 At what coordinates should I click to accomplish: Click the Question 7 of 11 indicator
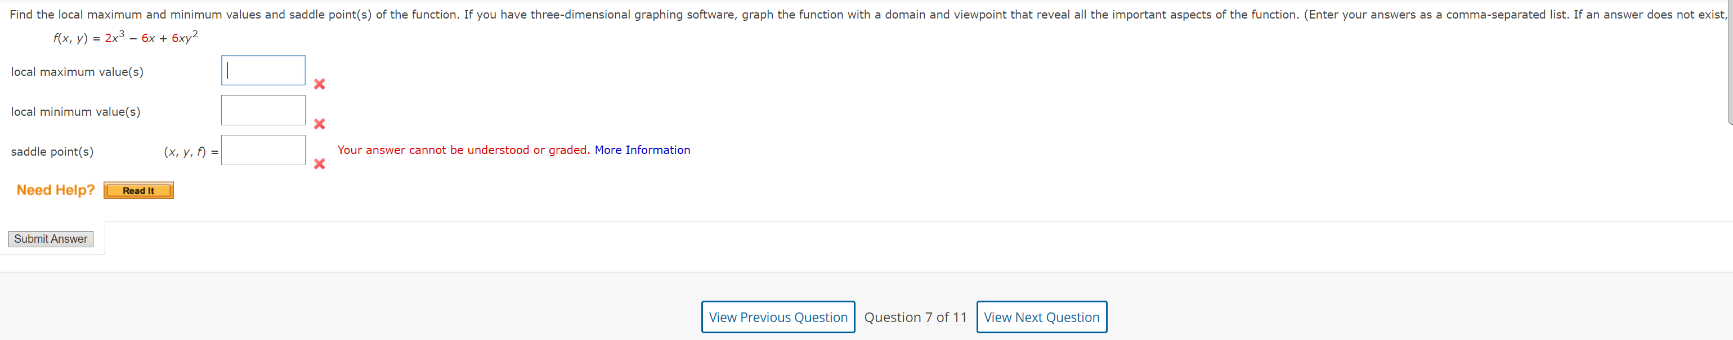point(916,317)
